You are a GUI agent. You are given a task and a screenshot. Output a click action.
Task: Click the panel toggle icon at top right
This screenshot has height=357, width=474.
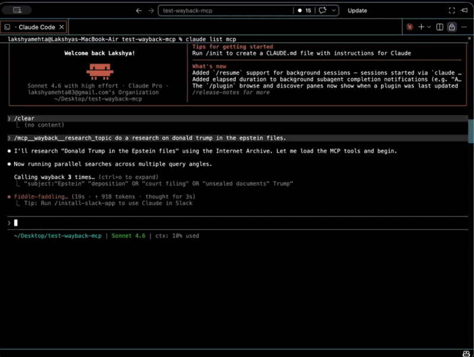click(x=465, y=10)
